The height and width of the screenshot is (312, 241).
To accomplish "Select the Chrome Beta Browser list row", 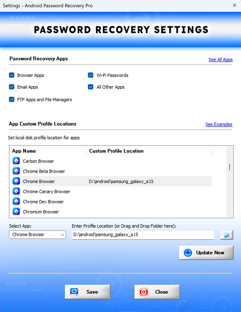I will click(112, 171).
